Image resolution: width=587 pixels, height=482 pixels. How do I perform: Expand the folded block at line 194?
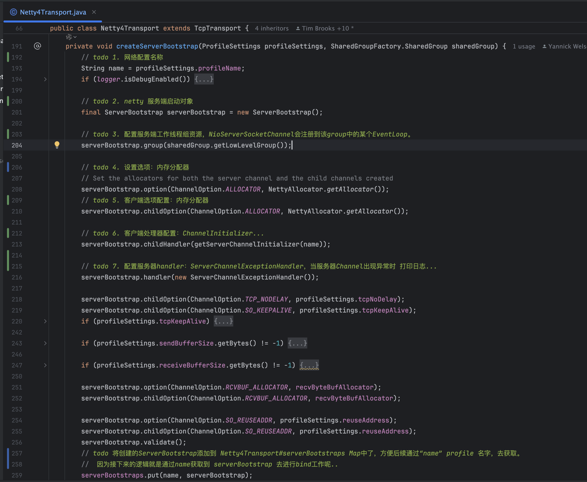pos(45,79)
